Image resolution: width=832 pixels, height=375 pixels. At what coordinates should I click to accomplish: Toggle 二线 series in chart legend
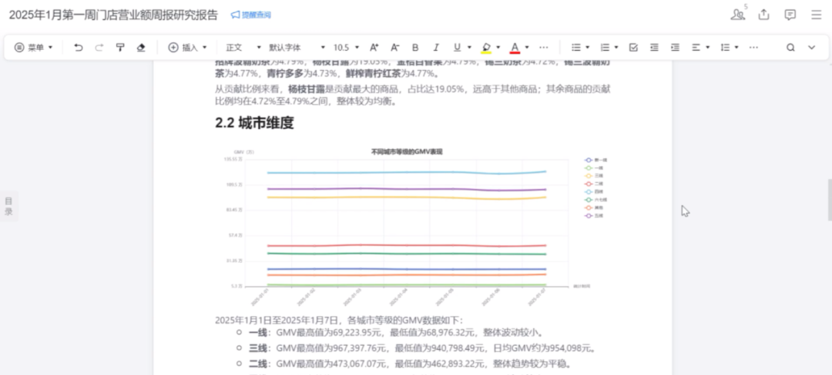coord(594,184)
